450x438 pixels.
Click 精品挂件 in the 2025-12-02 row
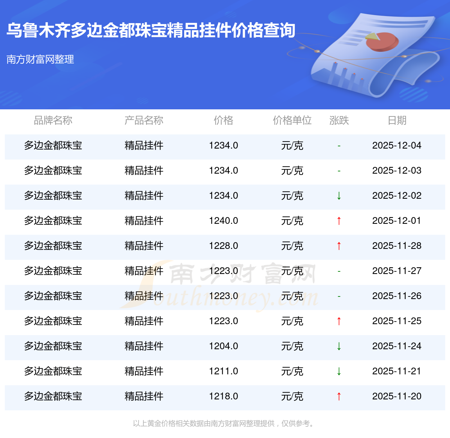[x=144, y=196]
